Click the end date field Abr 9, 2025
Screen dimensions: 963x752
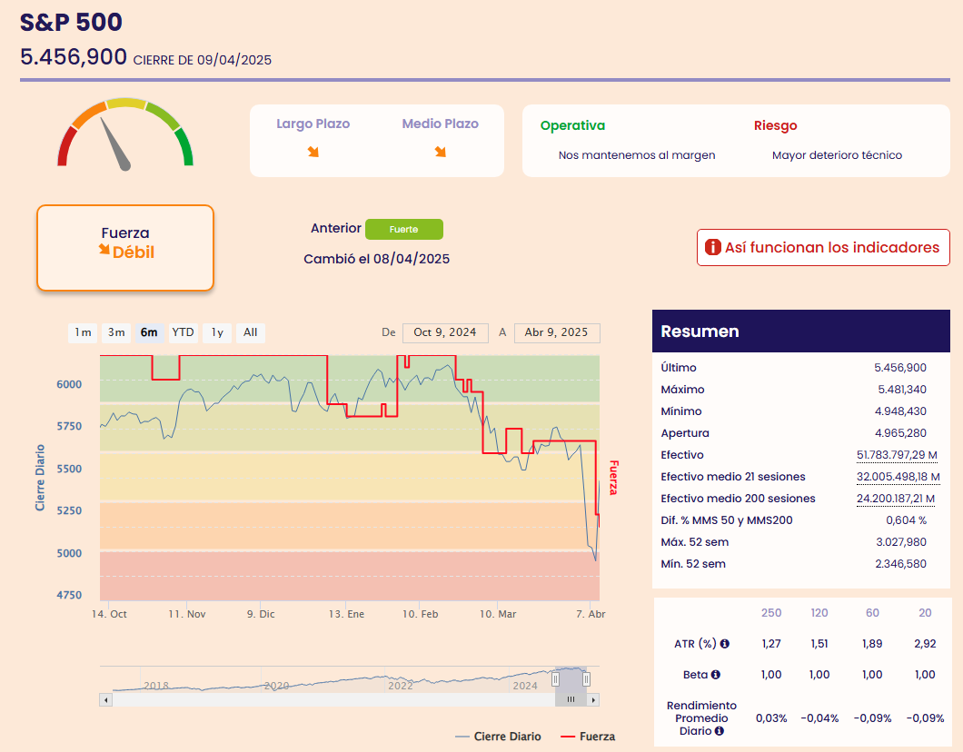point(557,332)
